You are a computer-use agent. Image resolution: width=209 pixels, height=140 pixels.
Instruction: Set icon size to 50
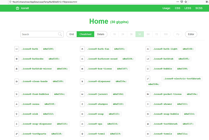[x=140, y=34]
